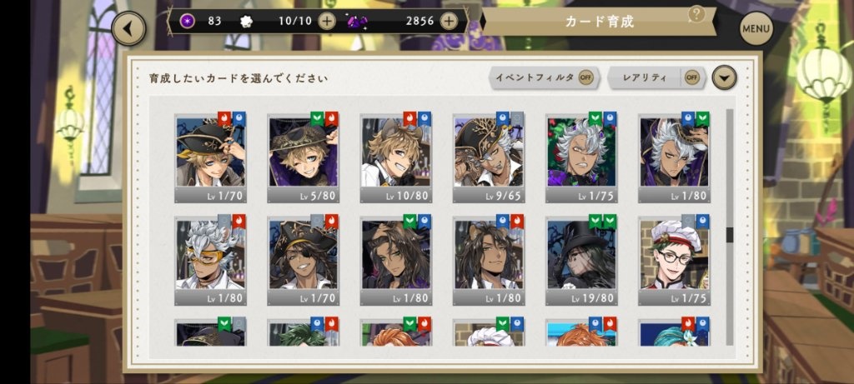Tap the back arrow button
Image resolution: width=854 pixels, height=384 pixels.
pos(128,28)
